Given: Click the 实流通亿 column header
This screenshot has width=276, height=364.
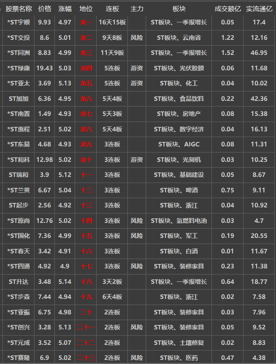Looking at the screenshot, I should pyautogui.click(x=259, y=9).
